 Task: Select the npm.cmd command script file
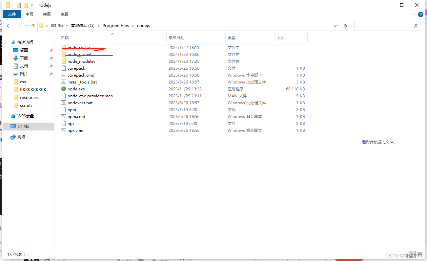coord(75,116)
